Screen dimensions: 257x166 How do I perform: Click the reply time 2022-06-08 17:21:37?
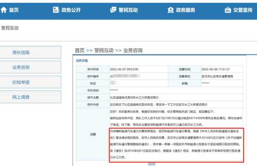[x=215, y=69]
